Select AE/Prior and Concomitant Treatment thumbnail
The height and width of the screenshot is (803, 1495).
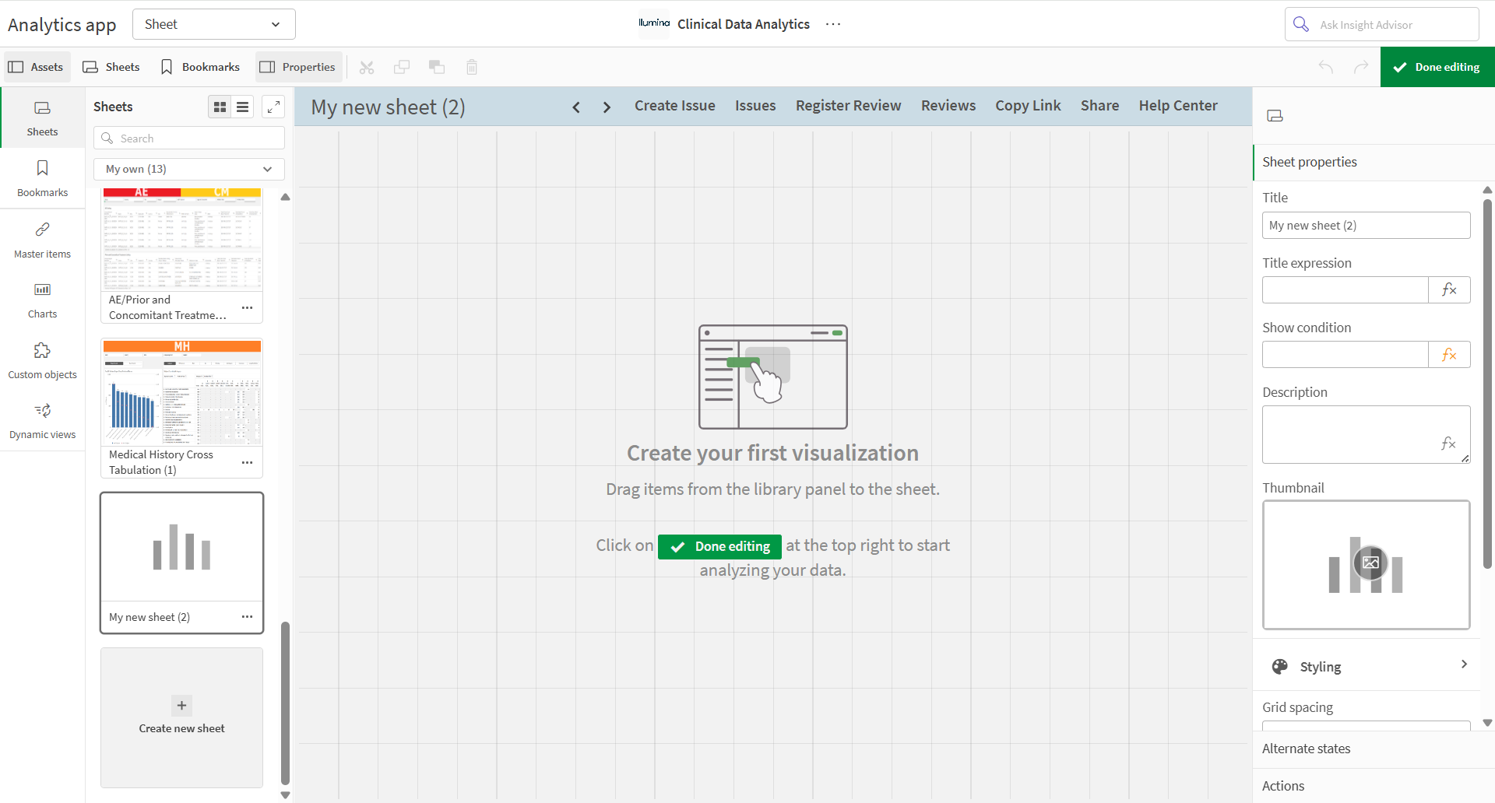[x=181, y=239]
